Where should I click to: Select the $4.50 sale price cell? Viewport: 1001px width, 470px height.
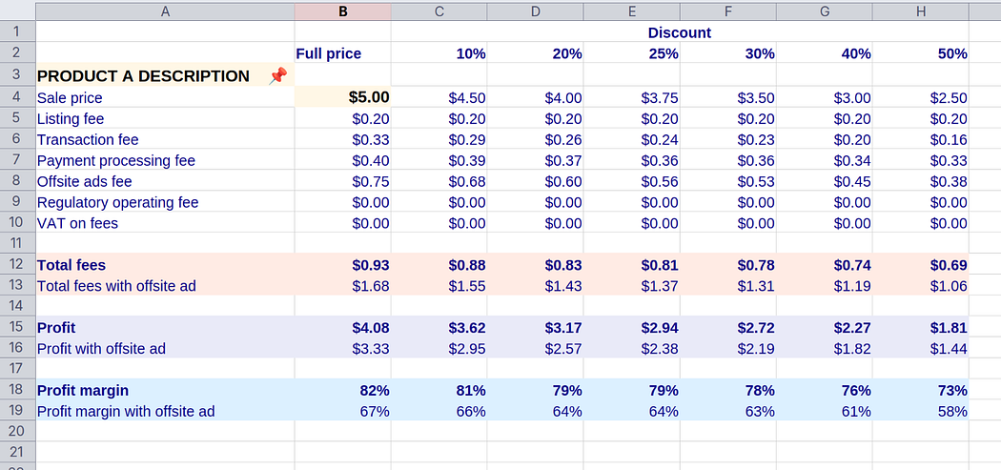coord(439,97)
